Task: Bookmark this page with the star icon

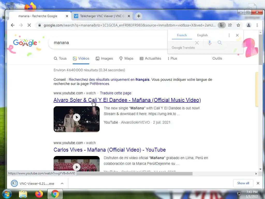Action: (x=238, y=25)
